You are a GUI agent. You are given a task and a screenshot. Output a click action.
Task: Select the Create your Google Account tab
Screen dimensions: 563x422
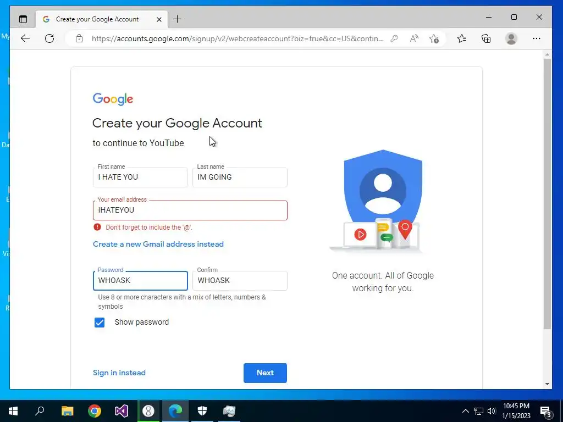click(101, 19)
